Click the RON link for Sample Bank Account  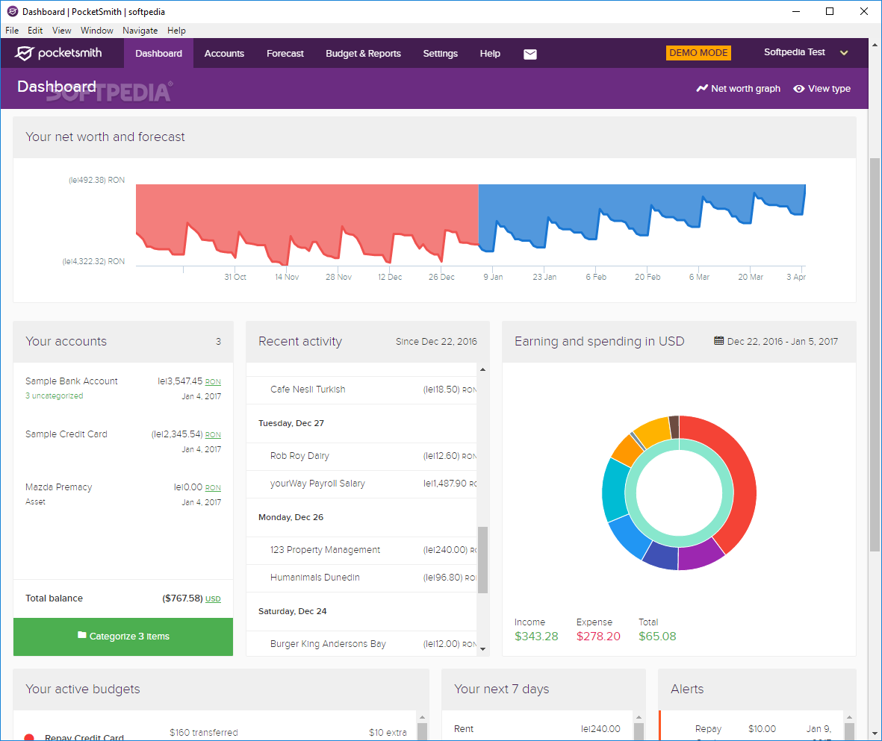coord(213,382)
